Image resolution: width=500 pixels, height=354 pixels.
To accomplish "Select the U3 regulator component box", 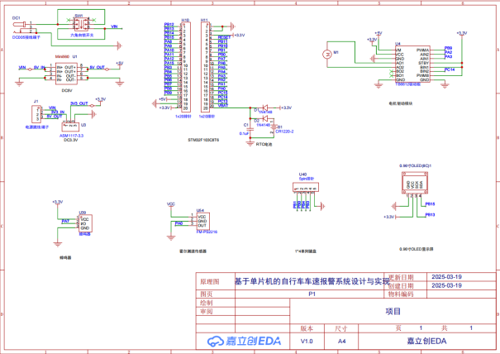I will pos(70,127).
